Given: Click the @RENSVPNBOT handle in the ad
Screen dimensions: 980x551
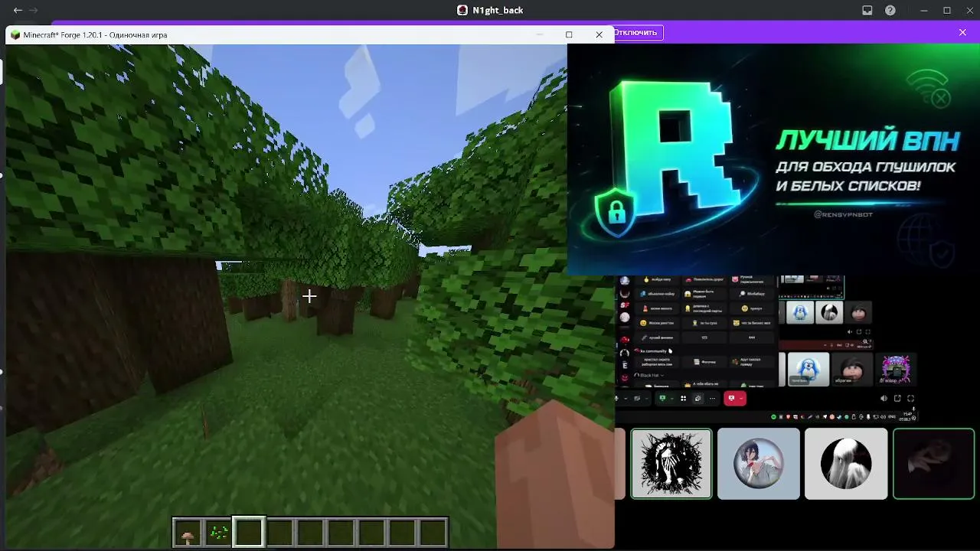Looking at the screenshot, I should (842, 214).
